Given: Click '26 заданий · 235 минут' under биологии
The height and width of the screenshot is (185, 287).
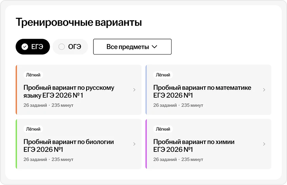Looking at the screenshot, I should pyautogui.click(x=48, y=160).
